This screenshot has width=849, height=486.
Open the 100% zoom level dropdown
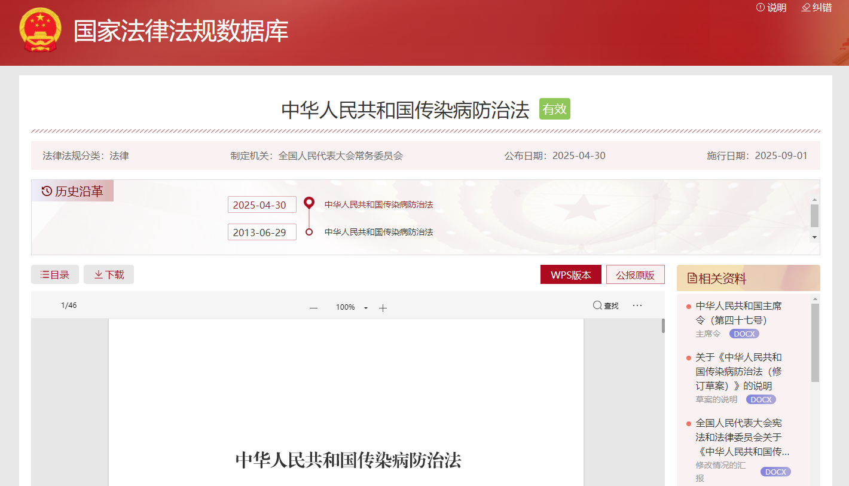[x=365, y=308]
